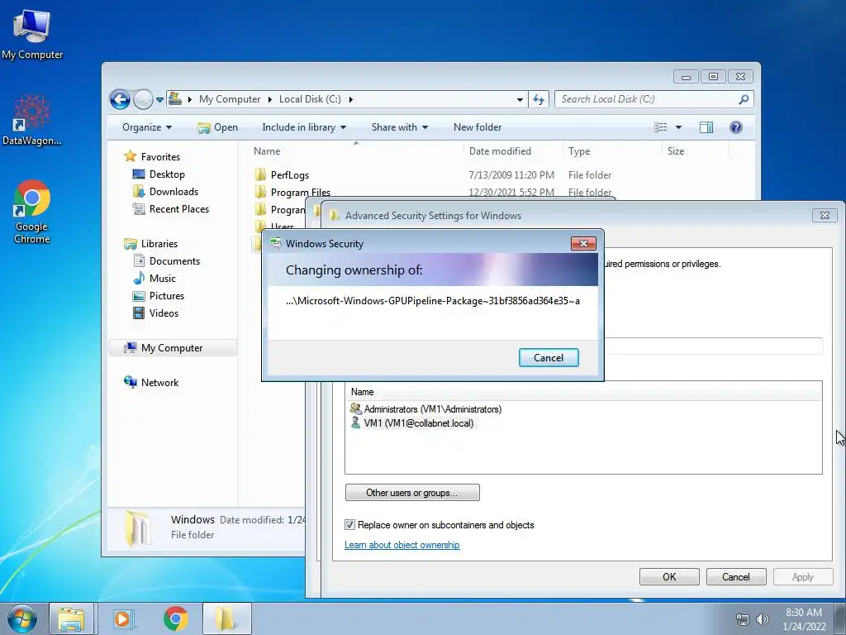Click Other users or groups button
The image size is (846, 635).
[x=412, y=493]
